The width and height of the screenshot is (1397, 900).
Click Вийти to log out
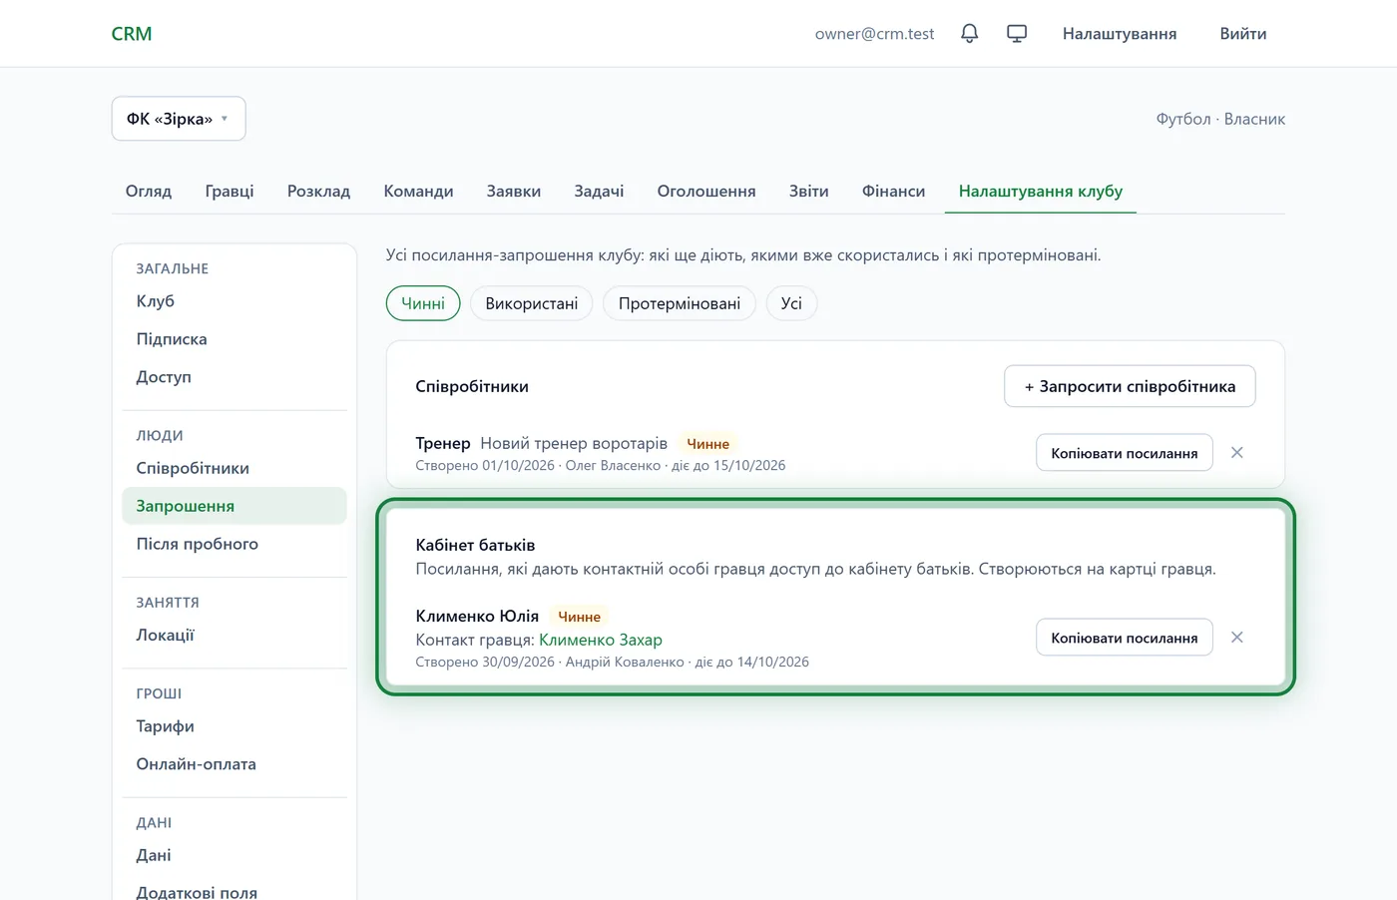coord(1243,34)
